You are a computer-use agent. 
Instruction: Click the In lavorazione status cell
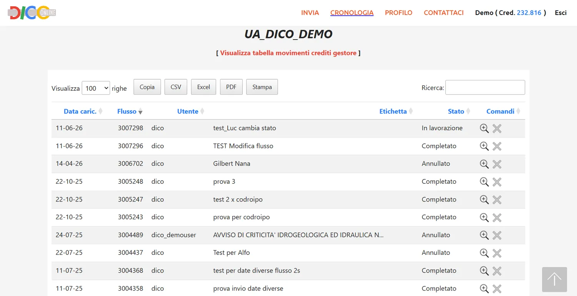tap(442, 128)
